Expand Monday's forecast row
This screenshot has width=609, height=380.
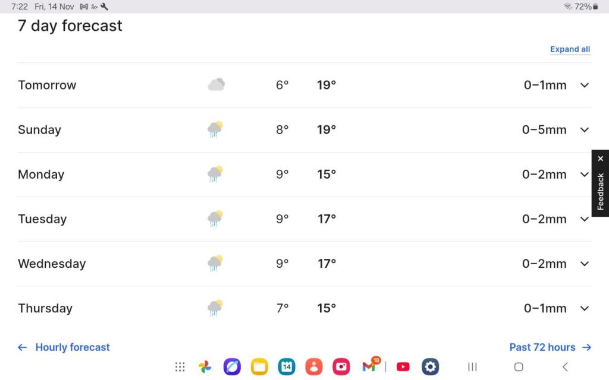584,174
